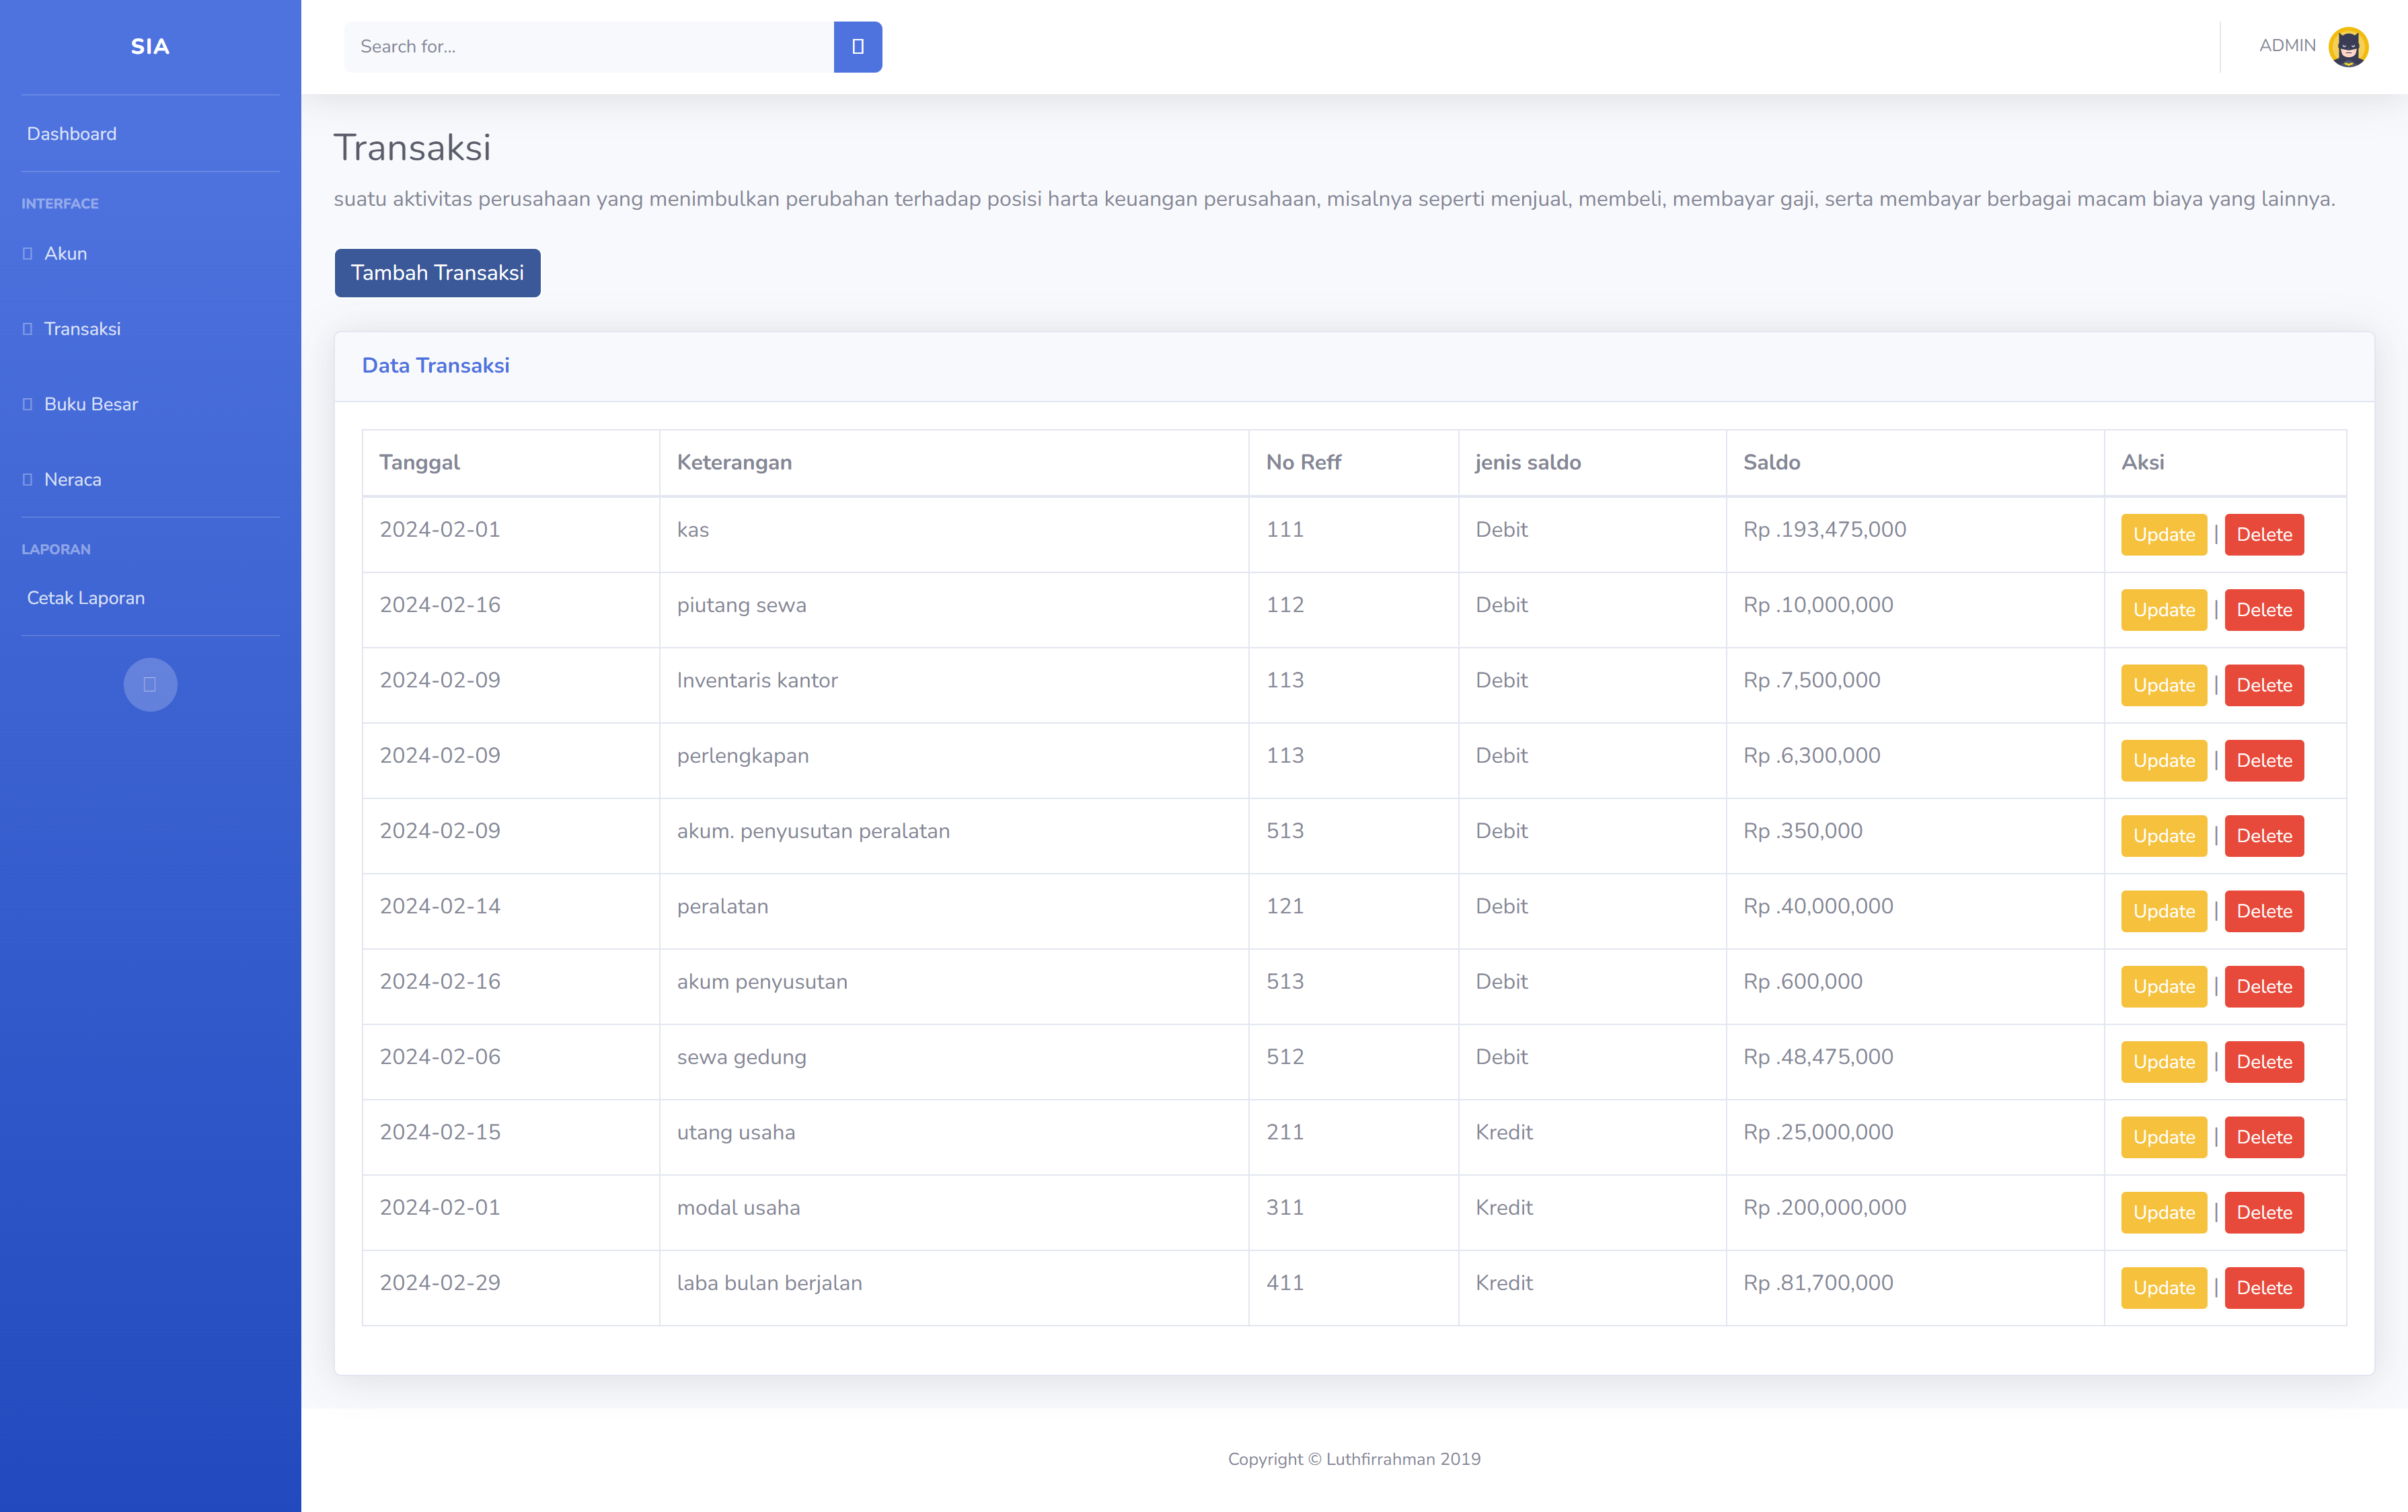This screenshot has height=1512, width=2408.
Task: Click the icon beside Neraca
Action: pyautogui.click(x=28, y=480)
